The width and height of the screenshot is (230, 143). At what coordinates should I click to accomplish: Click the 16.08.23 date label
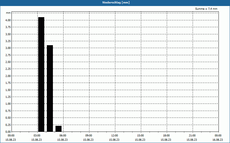pyautogui.click(x=218, y=140)
